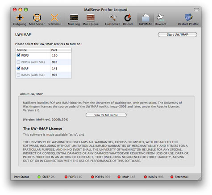Image resolution: width=212 pixels, height=195 pixels.
Task: Switch to the Dovecot pane
Action: click(x=160, y=20)
